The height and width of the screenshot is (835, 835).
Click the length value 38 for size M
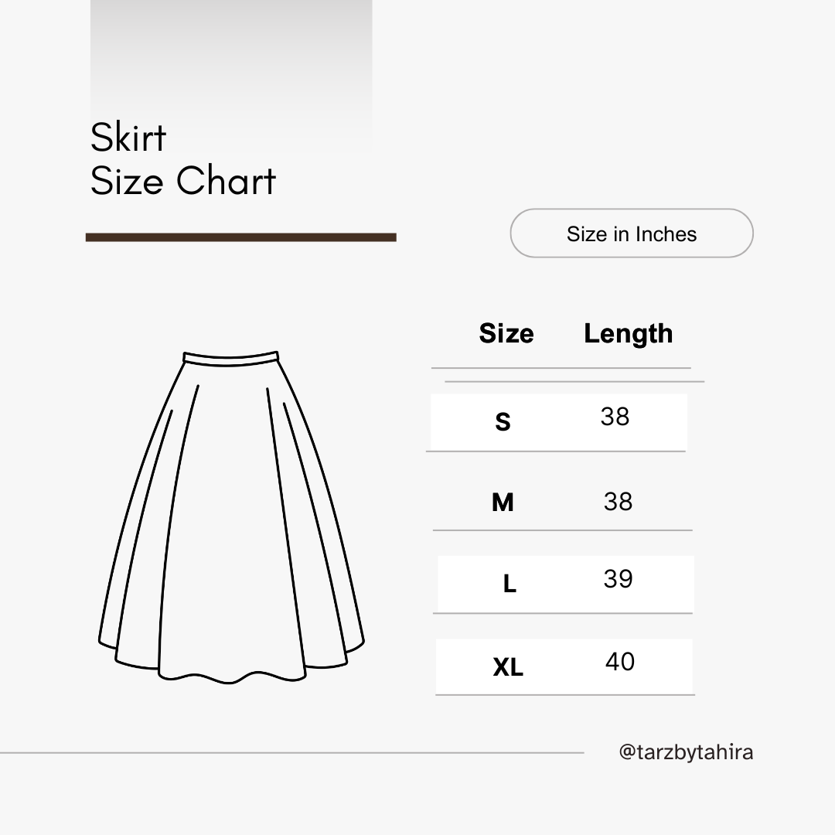618,502
